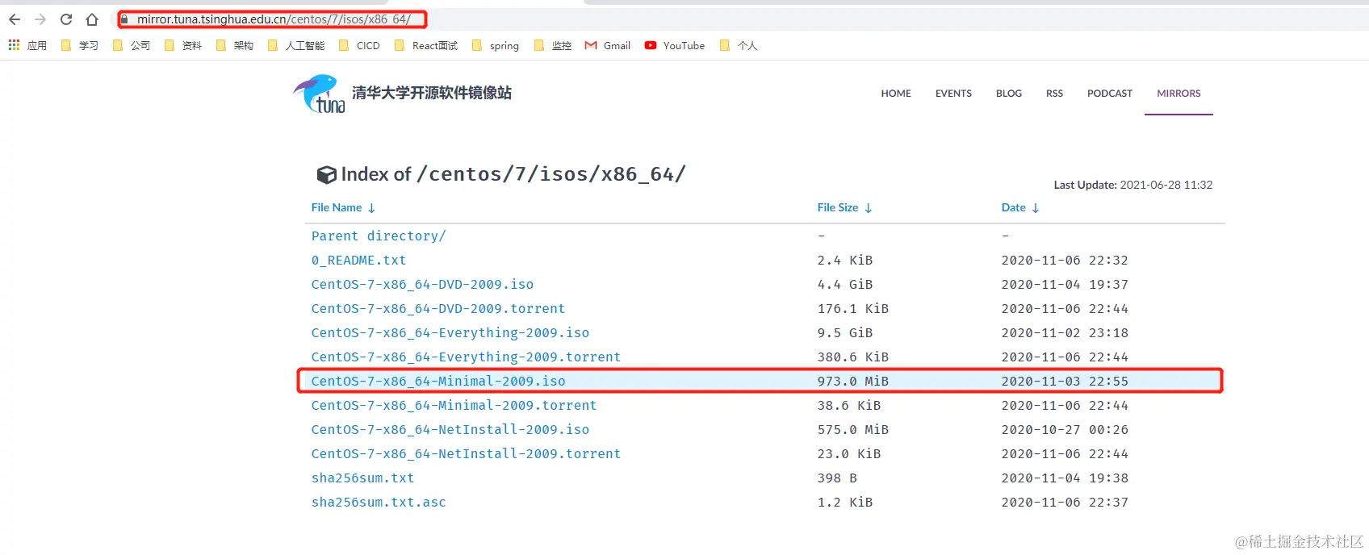Viewport: 1369px width, 555px height.
Task: Open the 资料 bookmark folder
Action: point(182,46)
